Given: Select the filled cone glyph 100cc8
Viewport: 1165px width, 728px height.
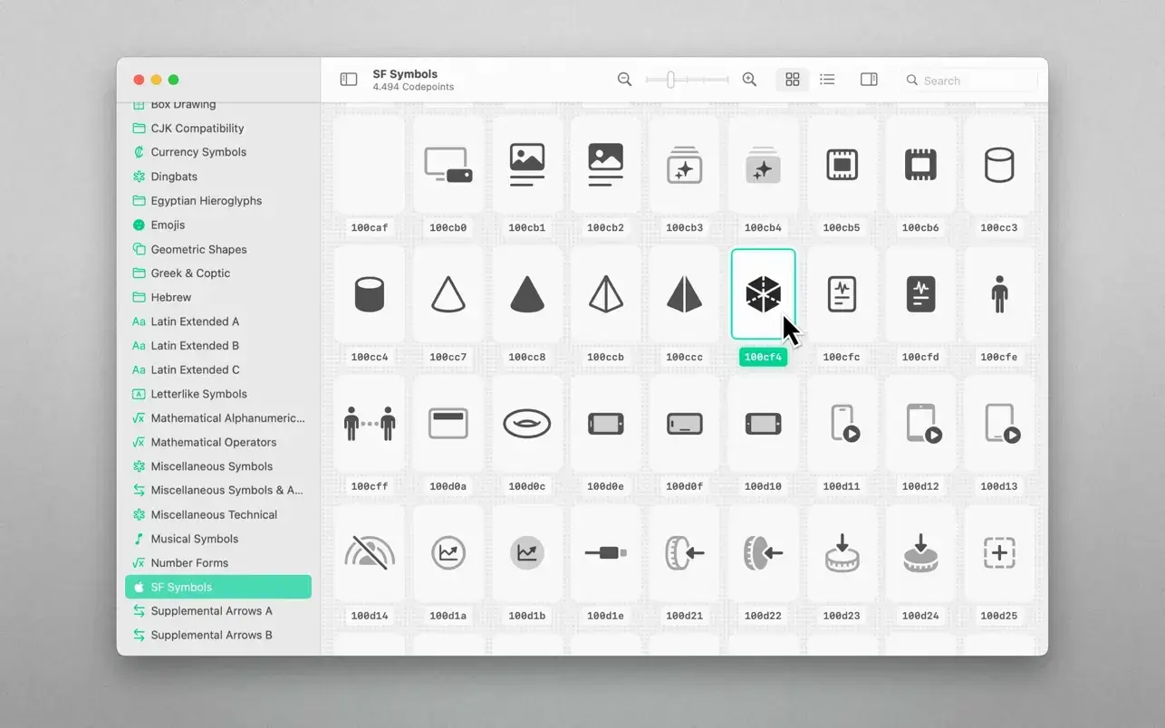Looking at the screenshot, I should point(526,294).
